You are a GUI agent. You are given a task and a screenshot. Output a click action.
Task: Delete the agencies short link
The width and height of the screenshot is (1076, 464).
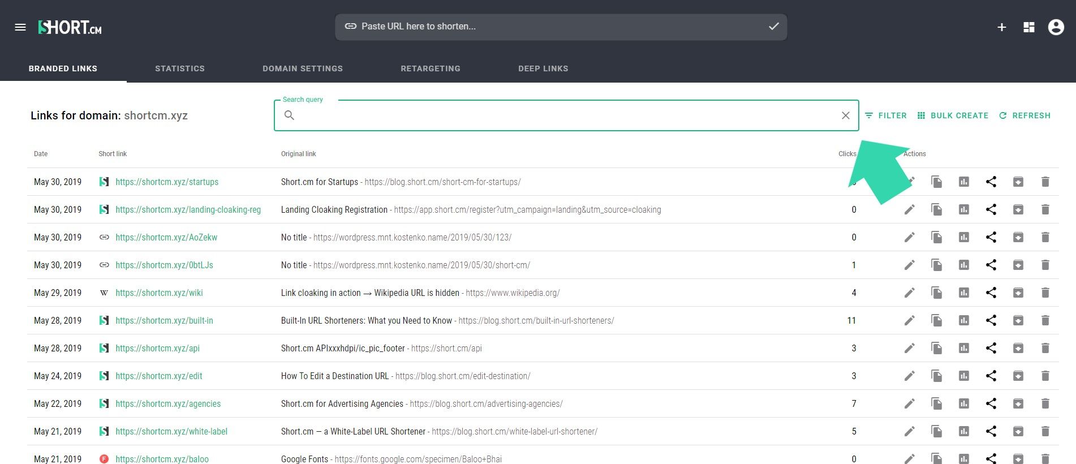(x=1045, y=403)
